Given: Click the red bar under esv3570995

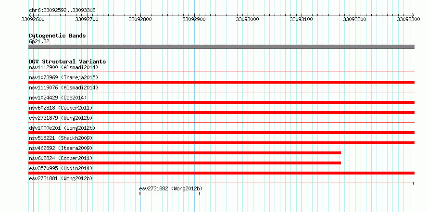Looking at the screenshot, I should coord(221,173).
